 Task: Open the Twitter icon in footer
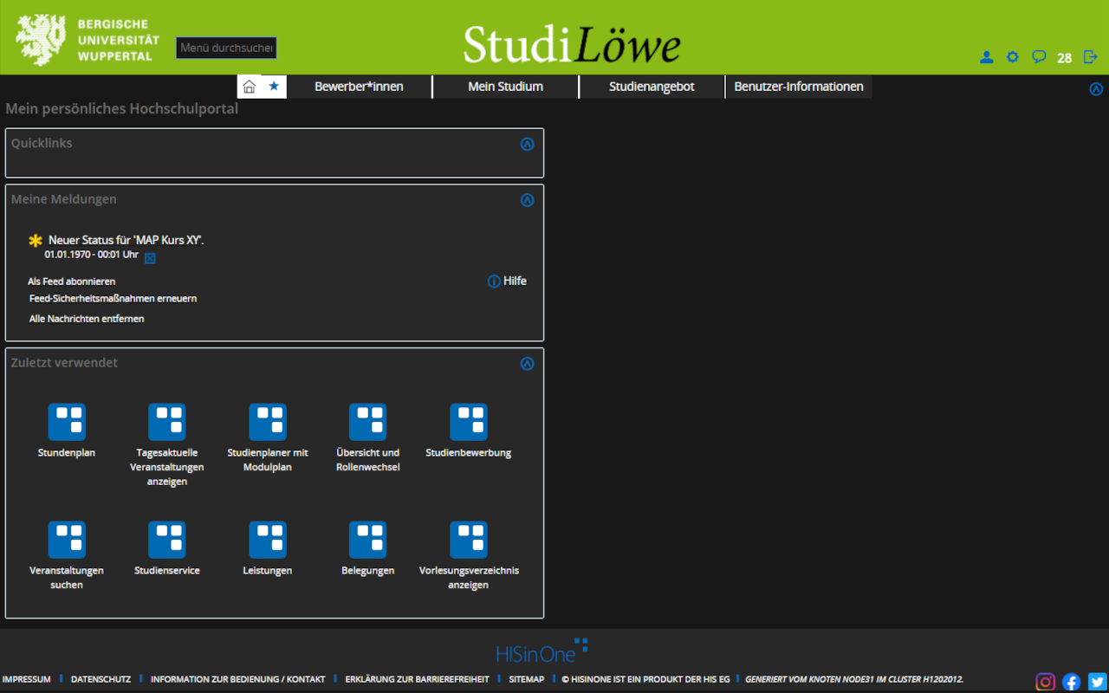coord(1098,682)
